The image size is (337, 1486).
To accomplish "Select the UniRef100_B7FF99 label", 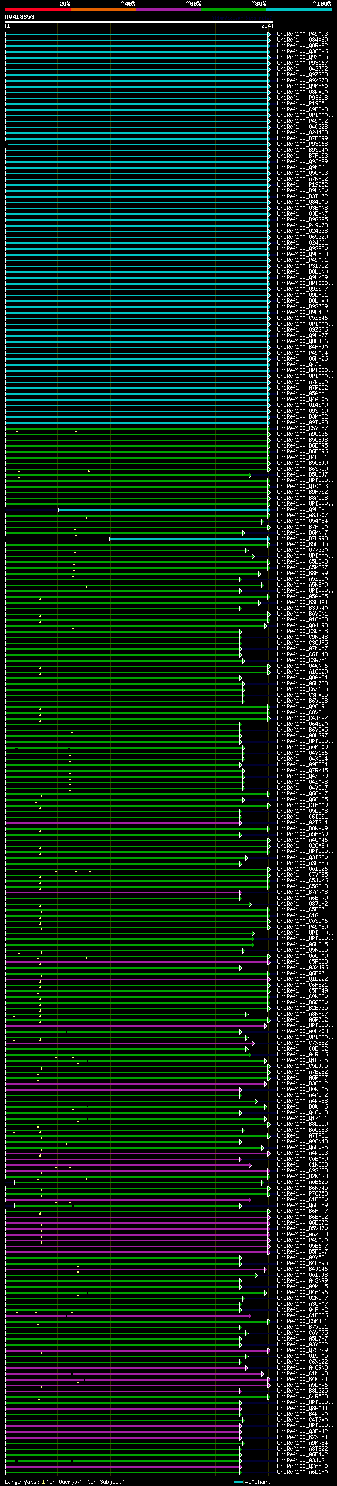I will click(x=302, y=139).
